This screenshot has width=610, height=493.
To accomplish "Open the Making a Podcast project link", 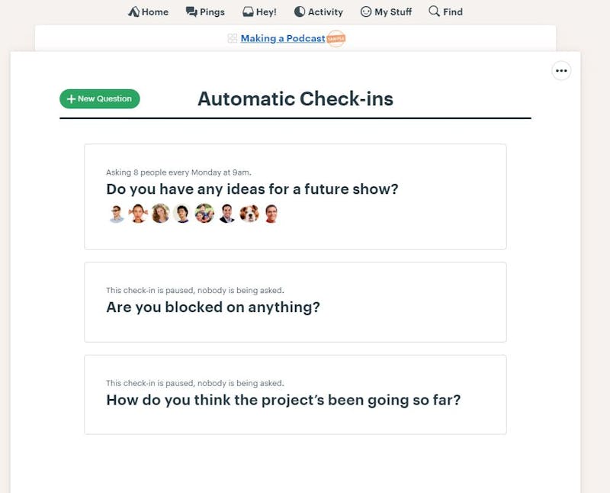I will (283, 38).
